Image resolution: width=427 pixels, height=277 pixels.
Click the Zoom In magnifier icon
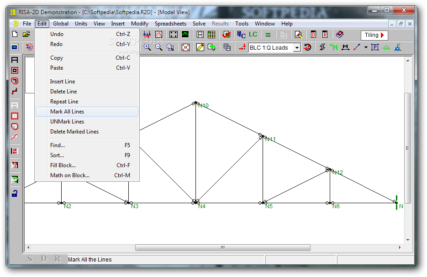coord(148,47)
